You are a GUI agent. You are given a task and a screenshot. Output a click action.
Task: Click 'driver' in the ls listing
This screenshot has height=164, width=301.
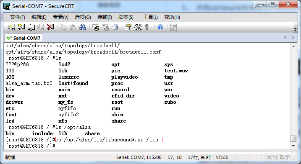[14, 102]
